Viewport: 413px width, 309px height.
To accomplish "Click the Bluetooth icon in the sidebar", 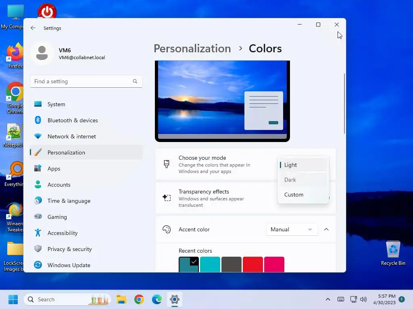I will pyautogui.click(x=38, y=120).
